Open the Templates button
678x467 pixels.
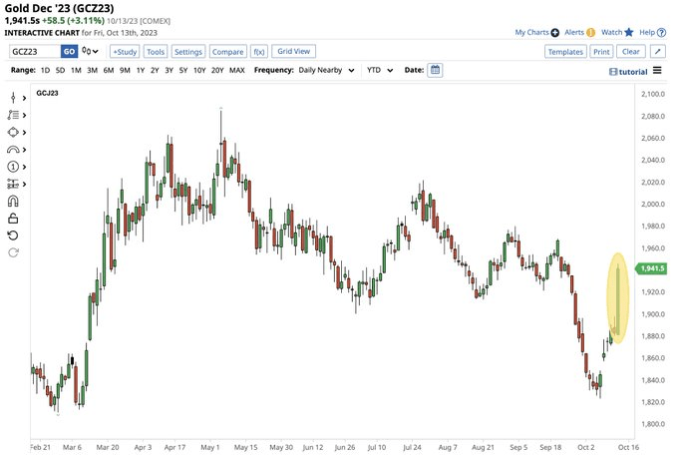point(564,51)
